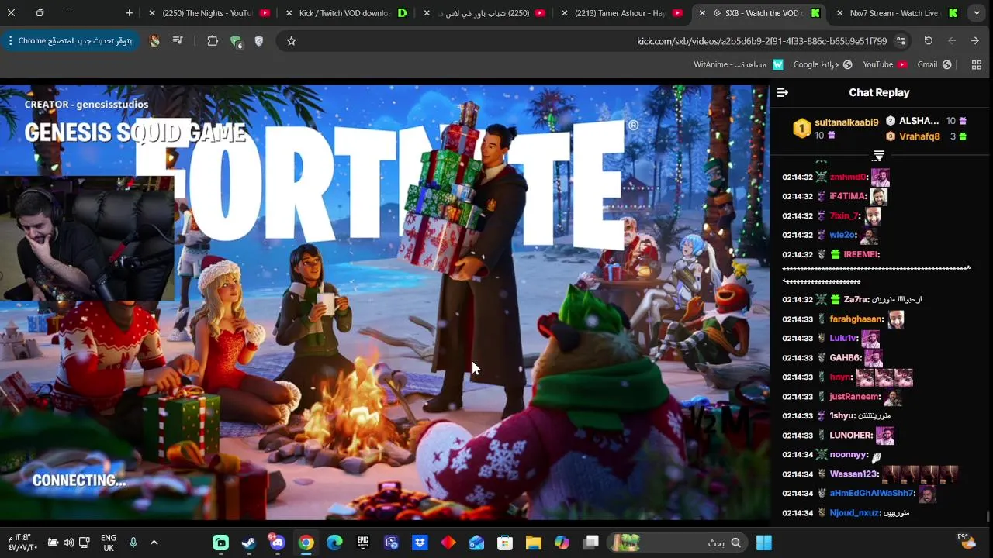Open Task View from taskbar

590,542
